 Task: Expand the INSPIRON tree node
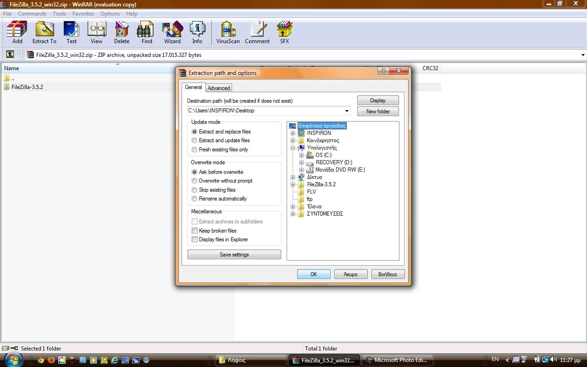293,133
